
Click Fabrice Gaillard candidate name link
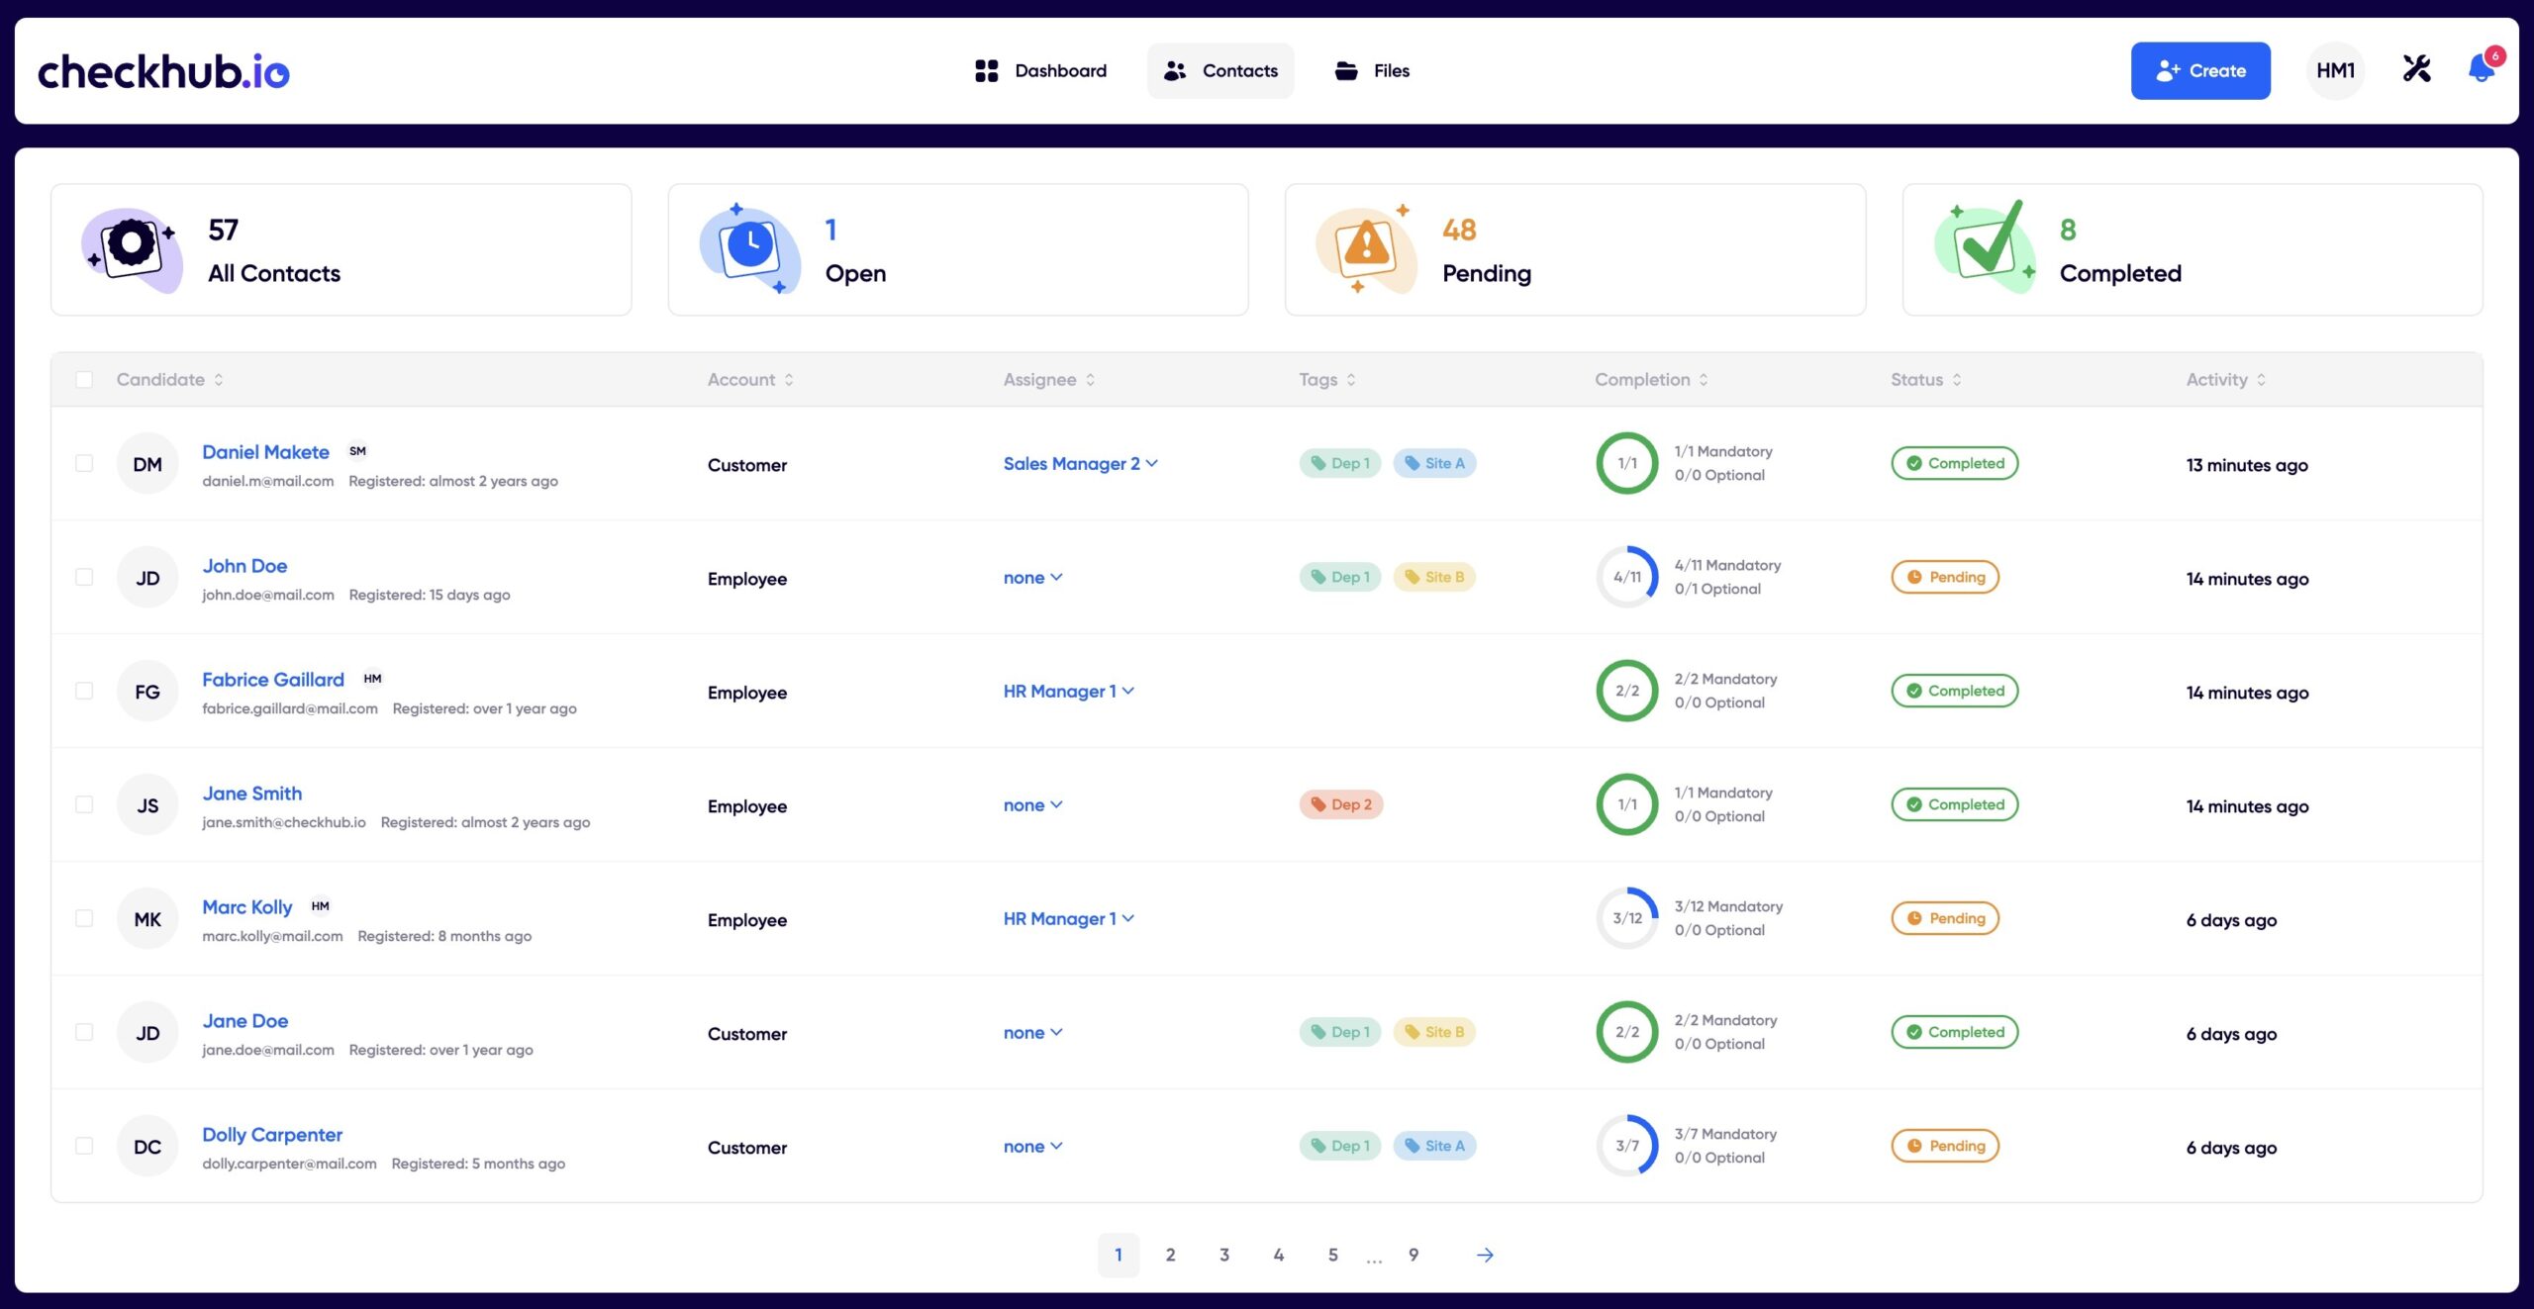coord(270,678)
